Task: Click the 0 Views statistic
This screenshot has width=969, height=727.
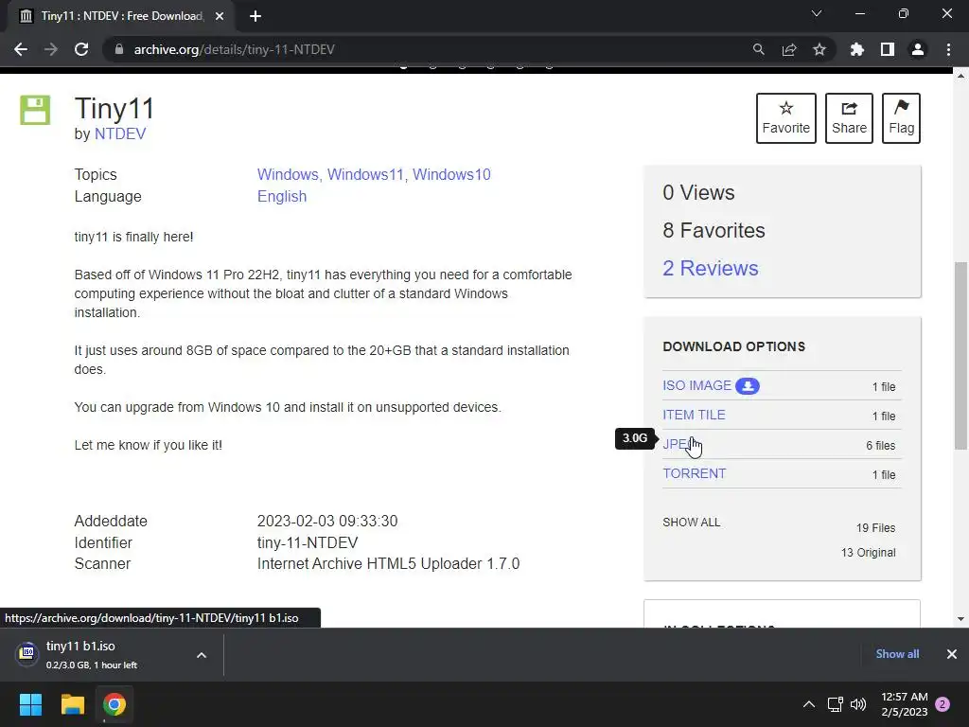Action: (698, 192)
